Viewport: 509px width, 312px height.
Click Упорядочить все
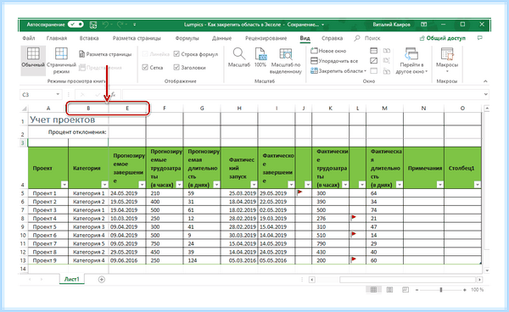coord(334,61)
